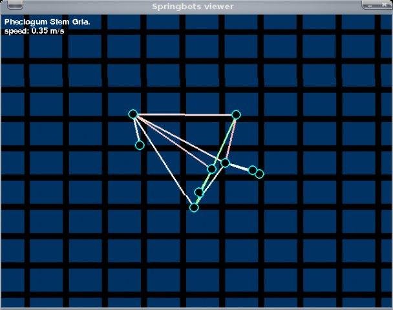This screenshot has width=393, height=310.
Task: Click the long spring from top-left to bottommost node
Action: tap(164, 161)
